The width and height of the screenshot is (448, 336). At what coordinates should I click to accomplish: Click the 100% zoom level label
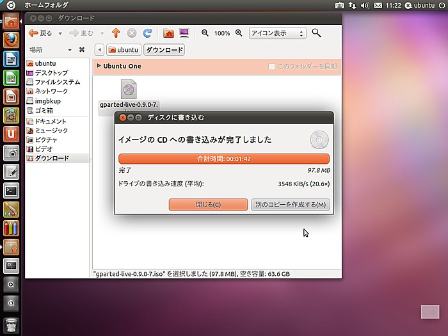point(222,33)
